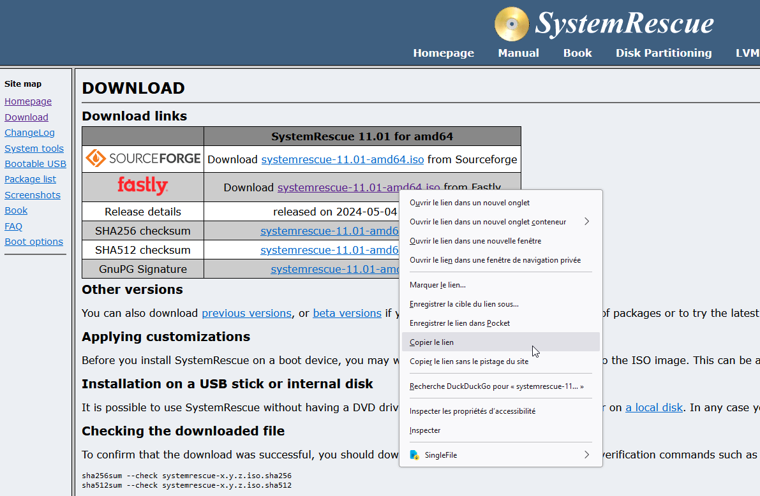Click the 'Other versions' heading
Image resolution: width=760 pixels, height=496 pixels.
[x=132, y=289]
